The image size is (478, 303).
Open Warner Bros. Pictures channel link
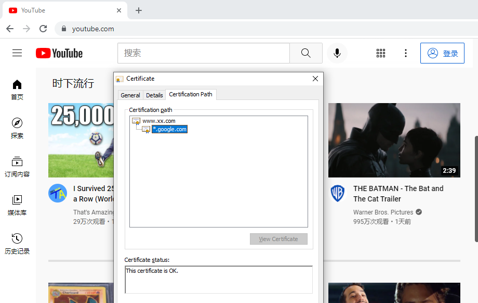click(x=383, y=212)
